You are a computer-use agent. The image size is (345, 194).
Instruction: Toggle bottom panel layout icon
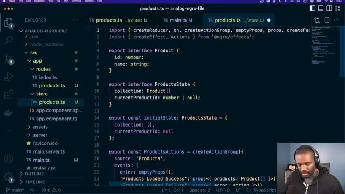(x=321, y=9)
